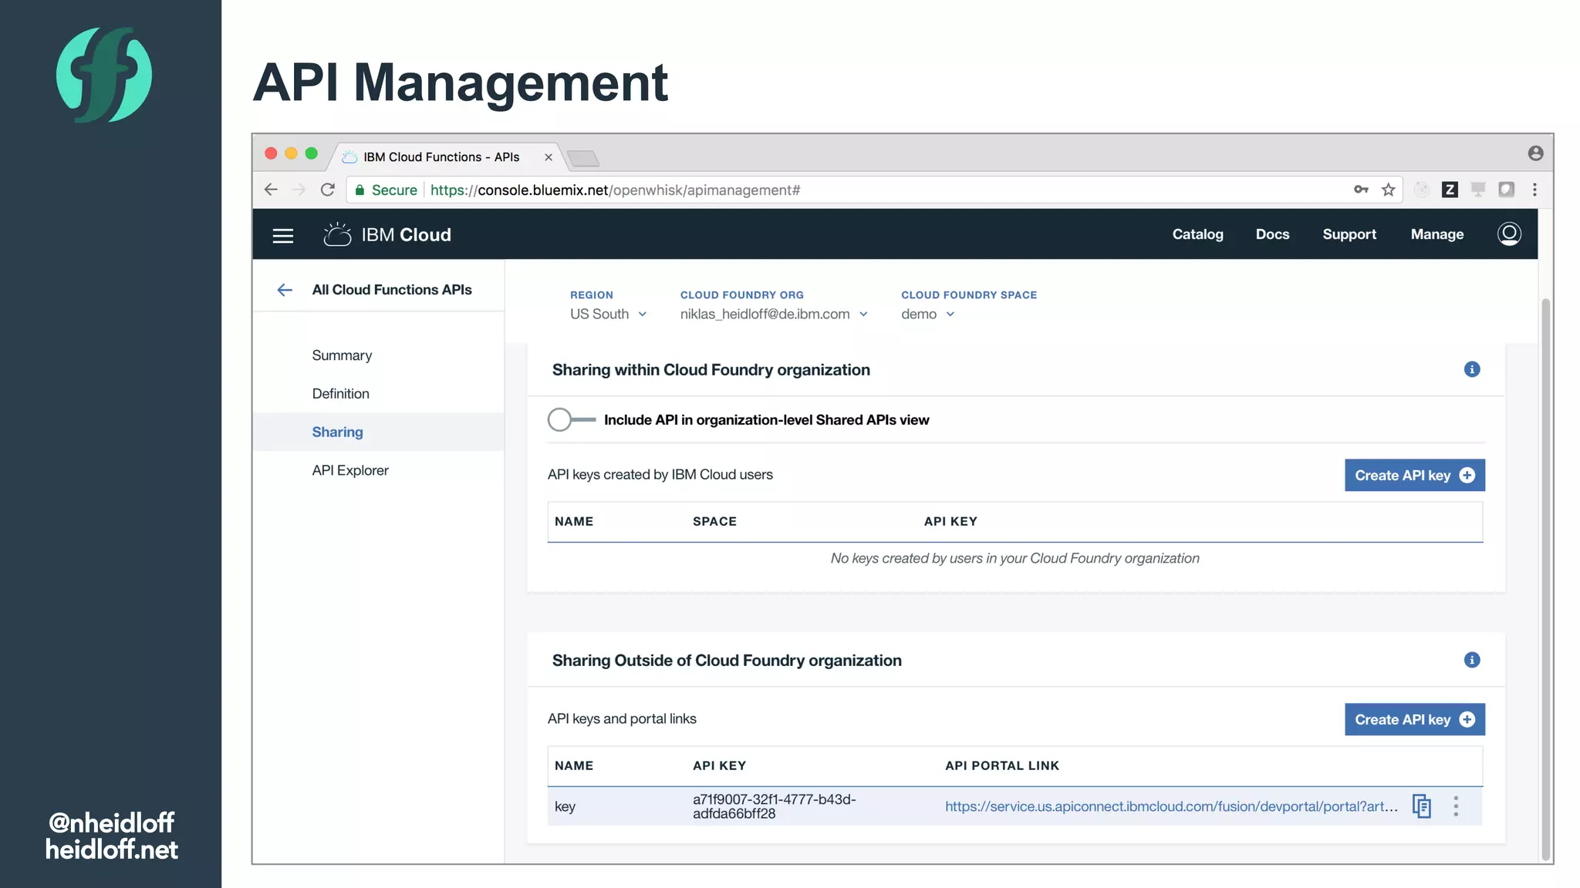Screen dimensions: 1580x888
Task: Open a new browser tab
Action: coord(583,159)
